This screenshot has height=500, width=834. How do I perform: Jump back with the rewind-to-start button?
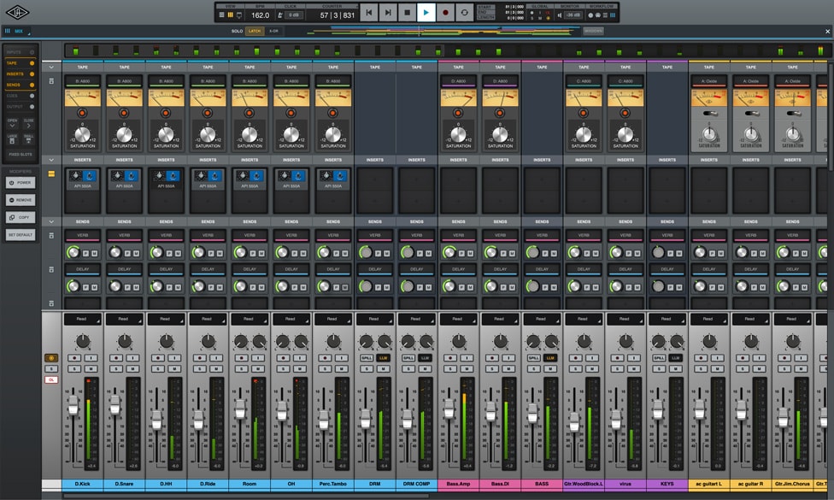[368, 13]
